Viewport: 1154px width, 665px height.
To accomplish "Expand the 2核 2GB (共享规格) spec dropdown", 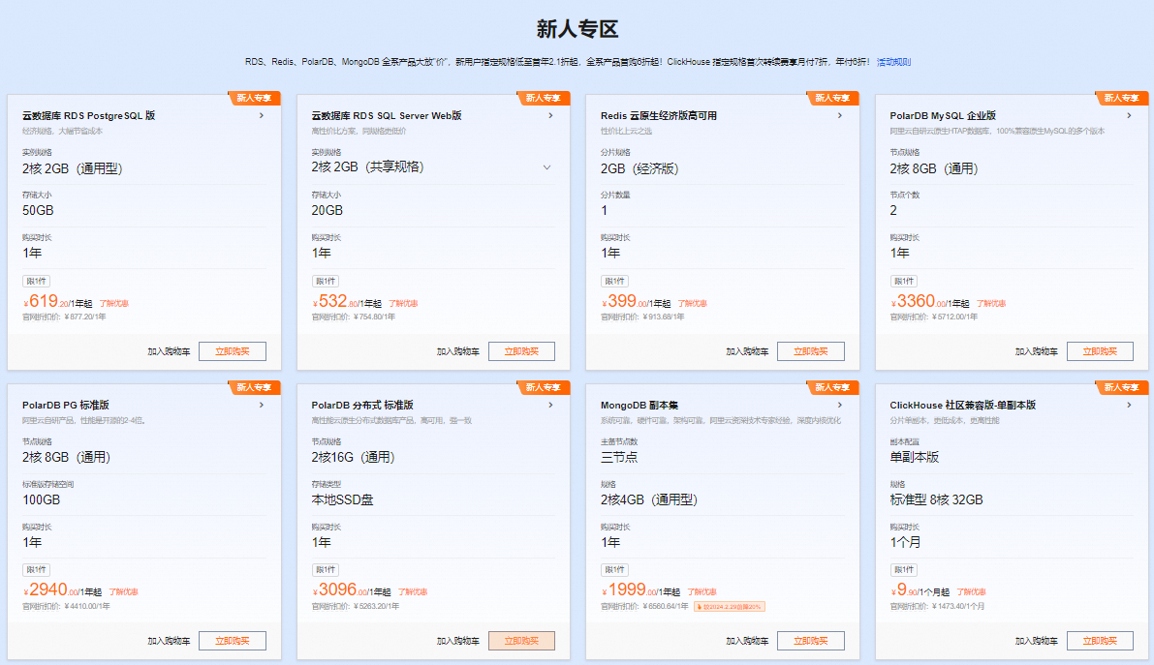I will 546,167.
